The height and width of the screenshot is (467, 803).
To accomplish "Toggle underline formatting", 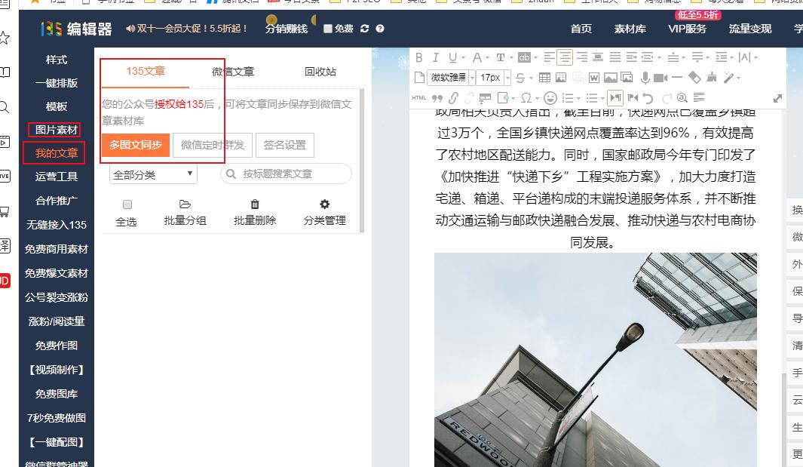I will point(453,57).
